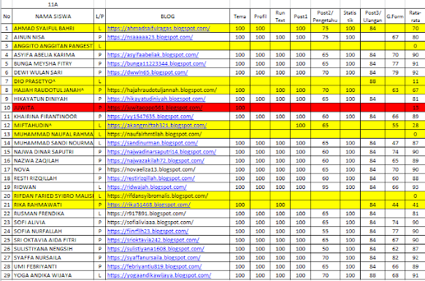Select cell NOVA
The height and width of the screenshot is (281, 425).
[53, 169]
